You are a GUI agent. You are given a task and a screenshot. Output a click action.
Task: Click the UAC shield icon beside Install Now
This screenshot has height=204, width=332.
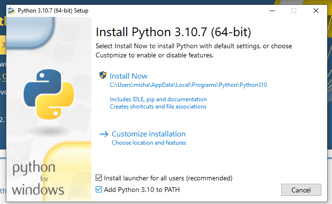[103, 75]
